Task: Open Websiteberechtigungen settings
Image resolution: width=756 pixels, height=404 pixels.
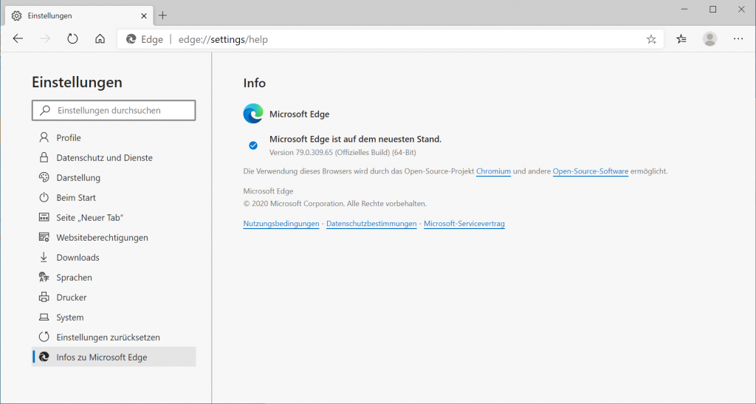Action: (x=114, y=238)
